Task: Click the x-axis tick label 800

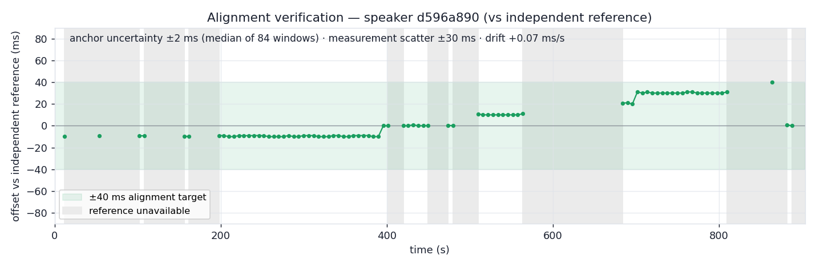Action: pyautogui.click(x=719, y=235)
